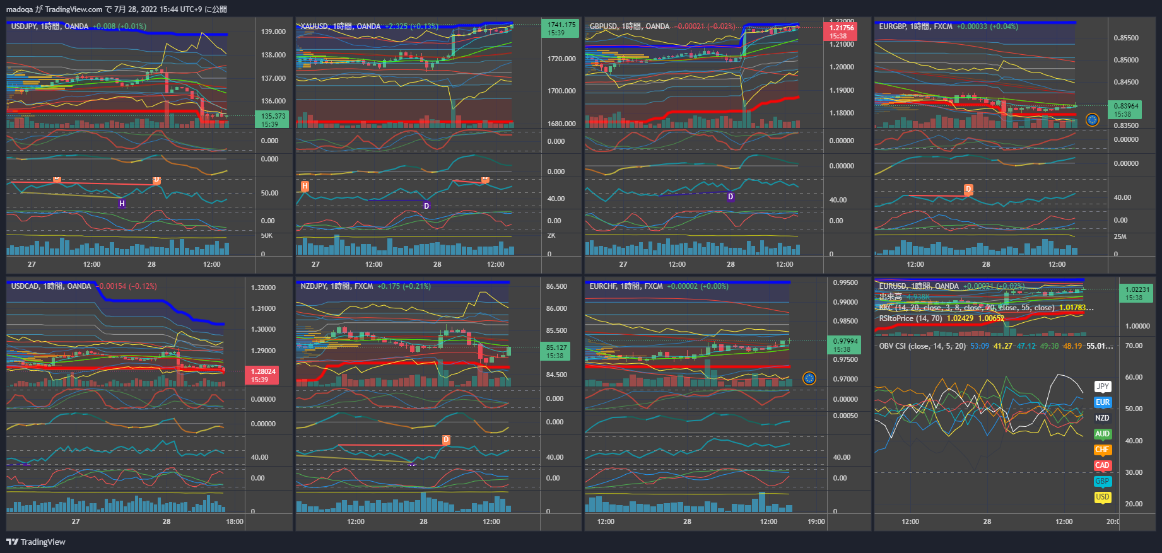This screenshot has height=553, width=1162.
Task: Click the GBPUSD, 1時間, OANDA chart title
Action: 630,26
